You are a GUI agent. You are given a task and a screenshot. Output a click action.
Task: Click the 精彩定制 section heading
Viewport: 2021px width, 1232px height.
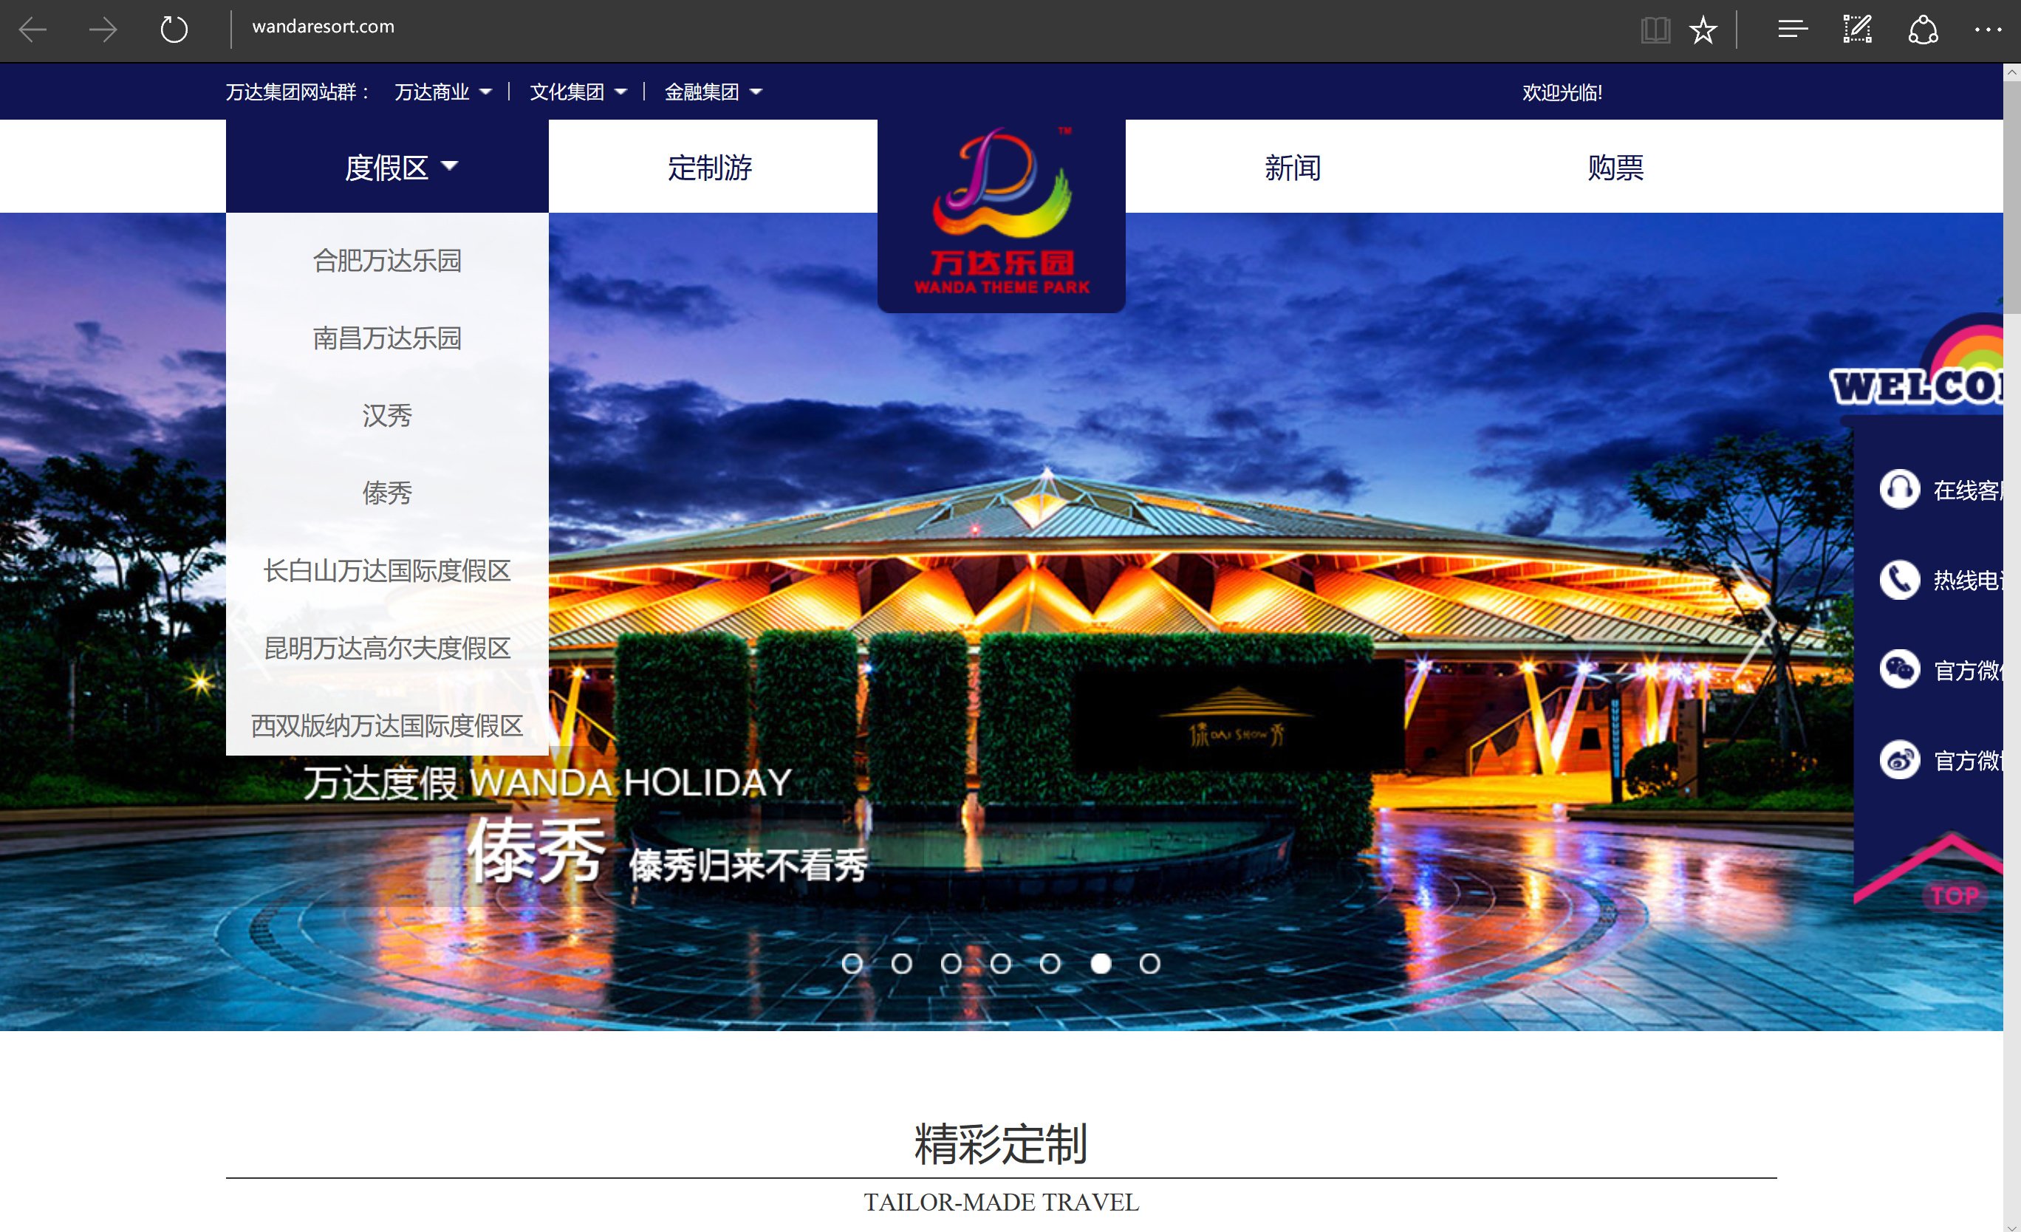click(1001, 1143)
